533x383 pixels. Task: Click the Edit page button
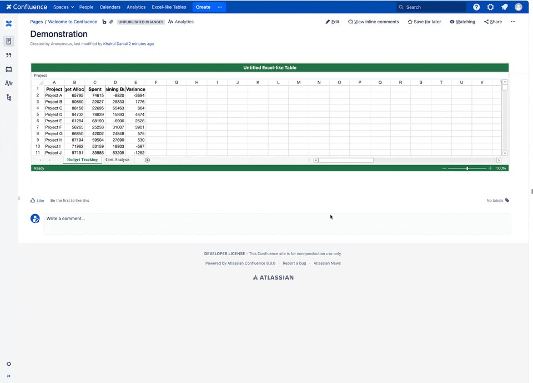click(332, 22)
